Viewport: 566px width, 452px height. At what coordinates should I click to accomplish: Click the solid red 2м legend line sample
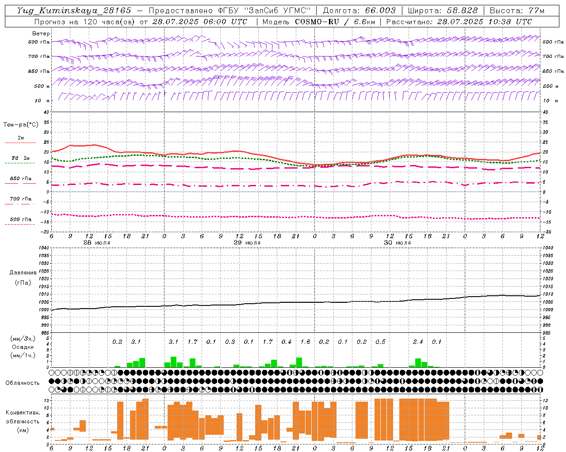[20, 143]
